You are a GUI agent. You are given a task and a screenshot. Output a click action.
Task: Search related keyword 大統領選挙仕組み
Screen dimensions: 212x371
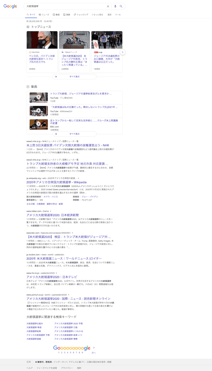pos(35,324)
